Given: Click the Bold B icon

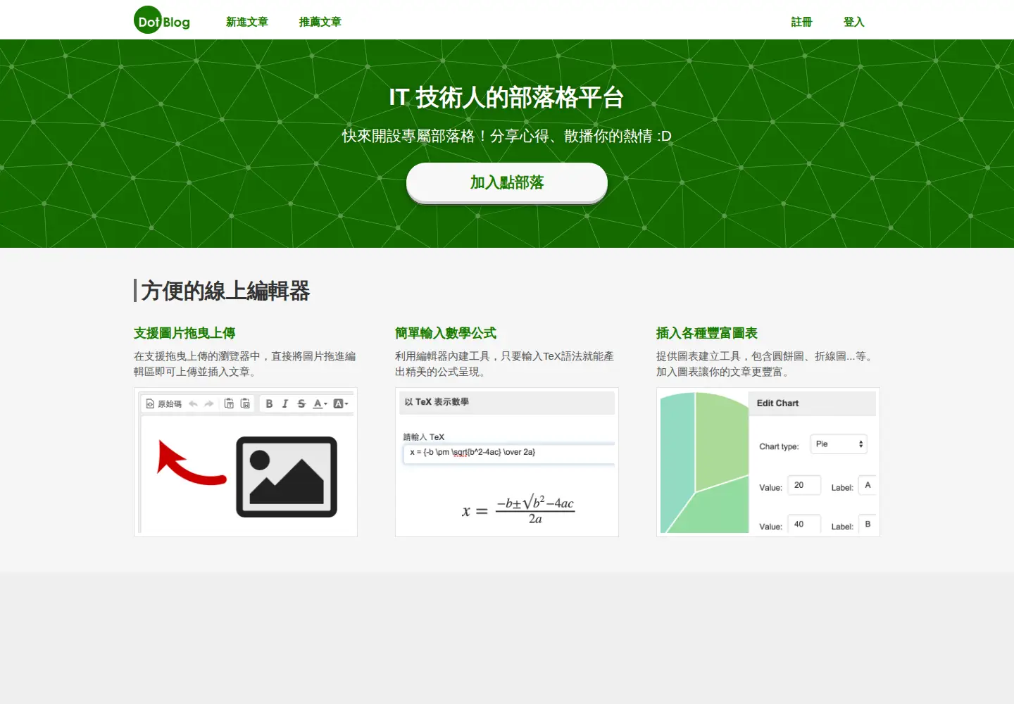Looking at the screenshot, I should (269, 403).
